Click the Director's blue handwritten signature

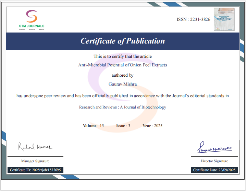click(214, 149)
